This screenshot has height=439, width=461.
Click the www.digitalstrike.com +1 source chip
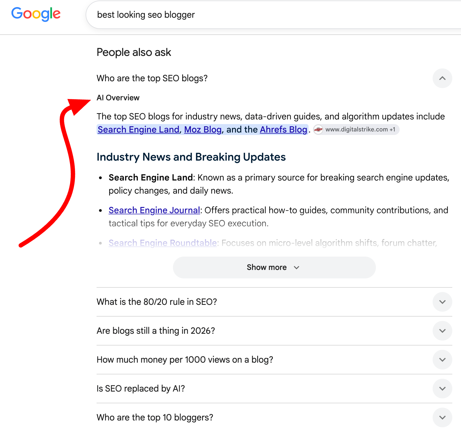tap(356, 130)
